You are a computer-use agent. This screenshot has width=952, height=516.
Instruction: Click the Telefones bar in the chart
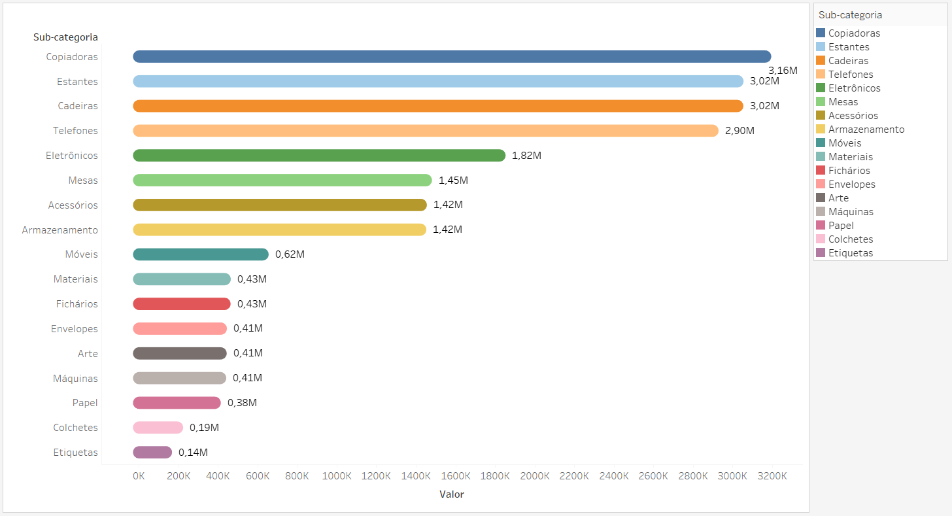pyautogui.click(x=426, y=131)
